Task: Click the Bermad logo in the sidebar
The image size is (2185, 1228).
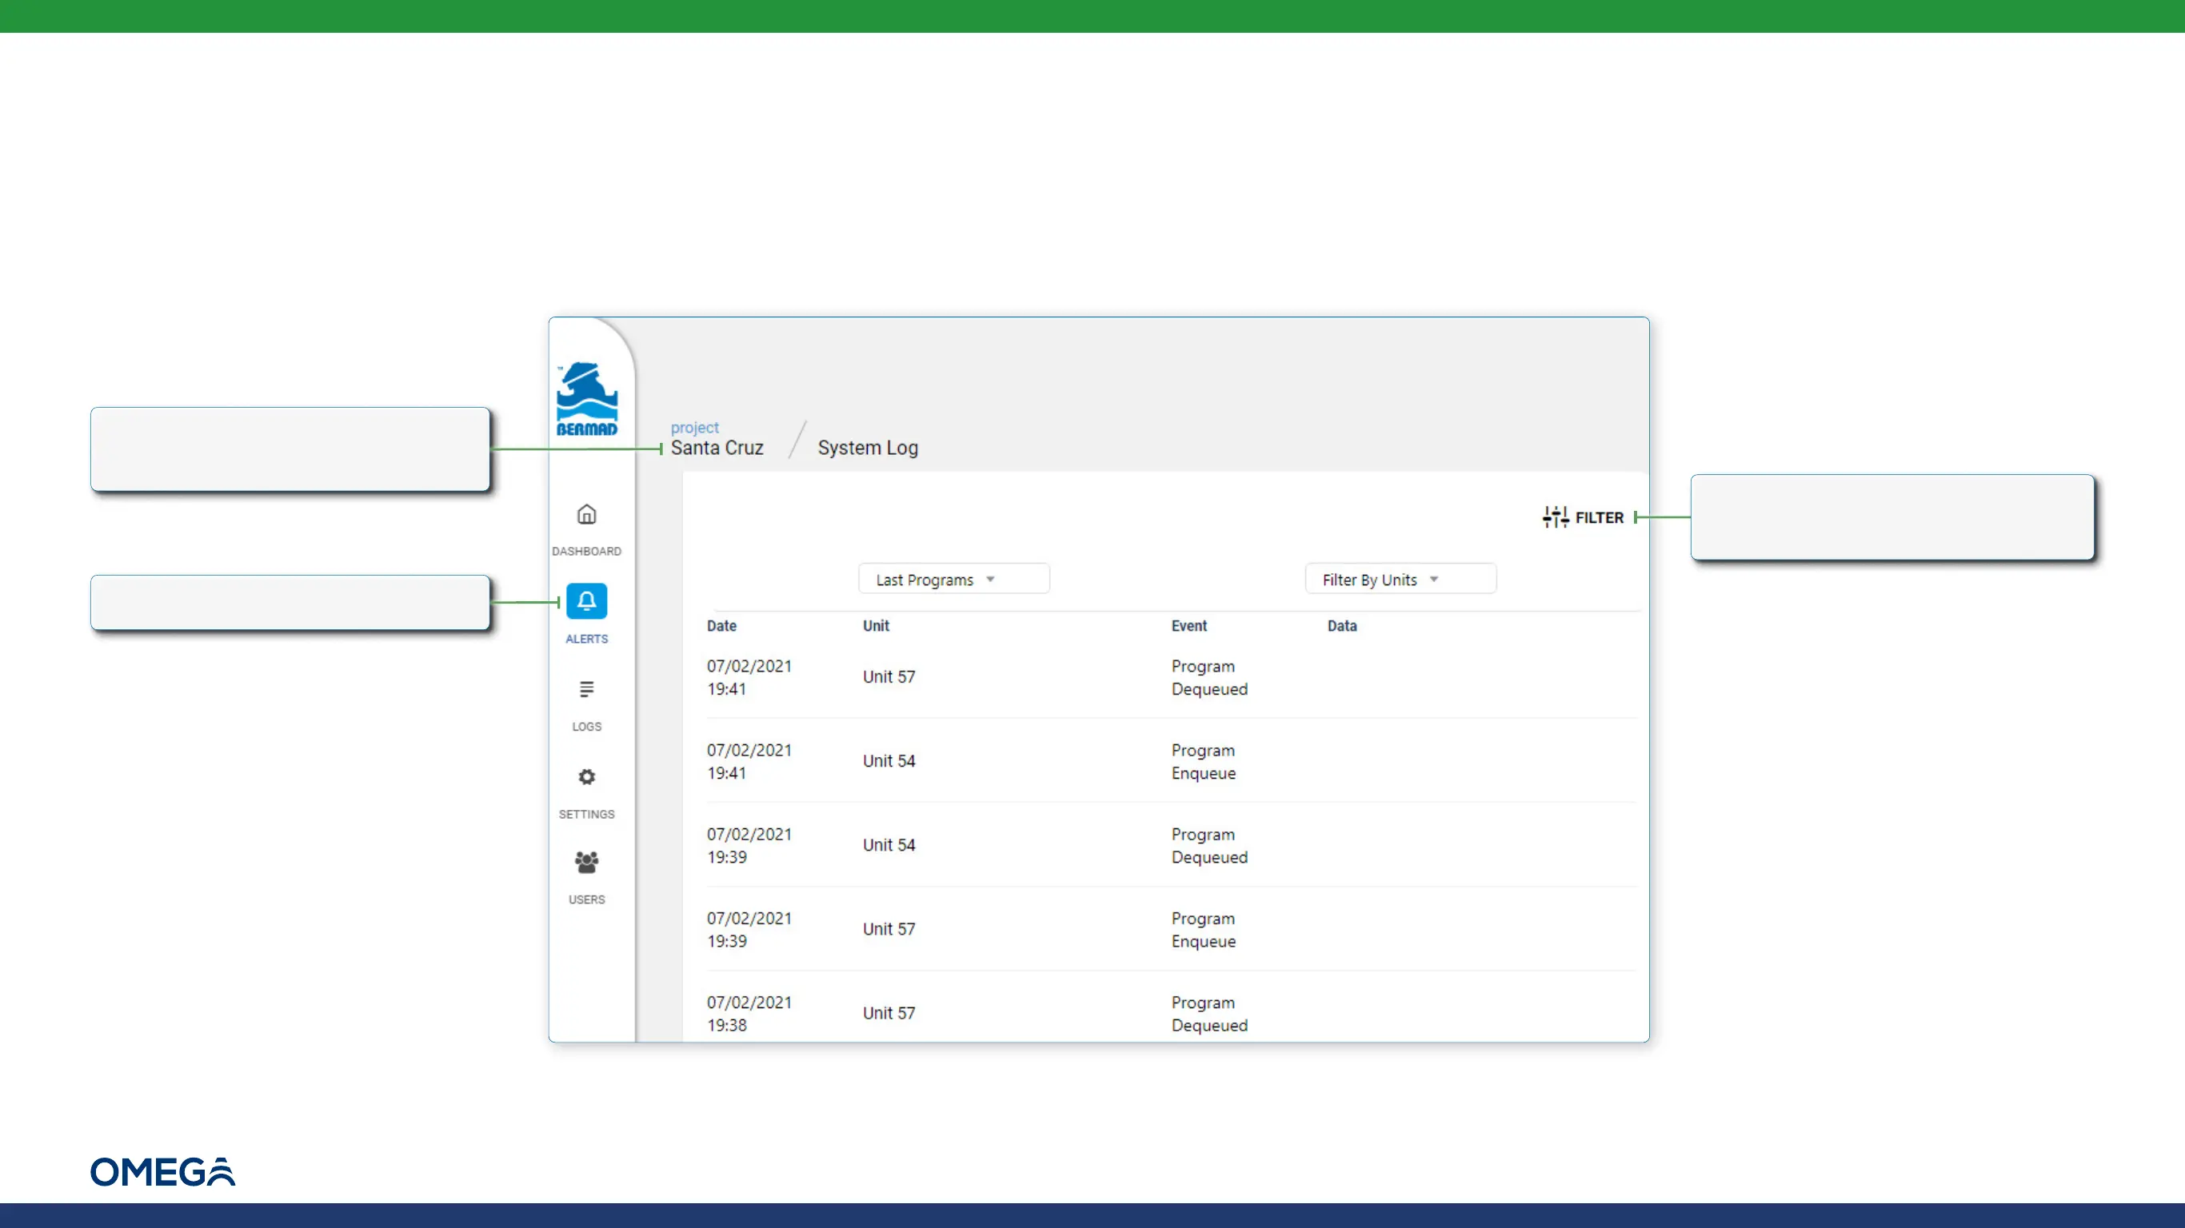Action: (586, 400)
